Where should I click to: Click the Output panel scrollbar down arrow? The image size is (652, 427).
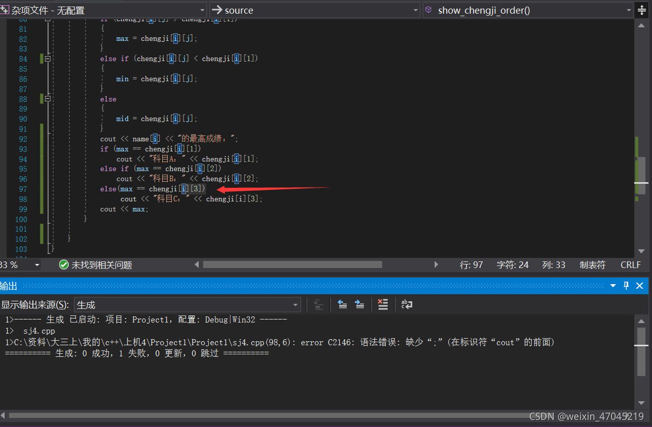click(641, 403)
